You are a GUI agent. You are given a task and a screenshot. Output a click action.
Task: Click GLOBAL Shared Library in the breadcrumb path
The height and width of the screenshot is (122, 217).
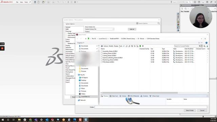(x=128, y=39)
